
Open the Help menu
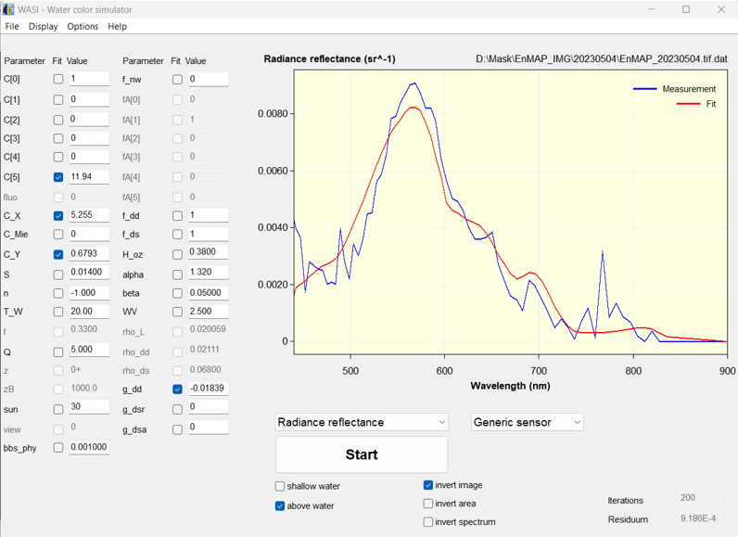pos(117,26)
